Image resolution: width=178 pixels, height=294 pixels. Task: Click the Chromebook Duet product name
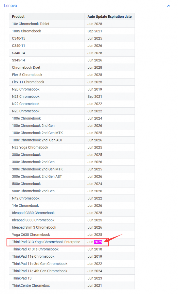click(x=26, y=67)
